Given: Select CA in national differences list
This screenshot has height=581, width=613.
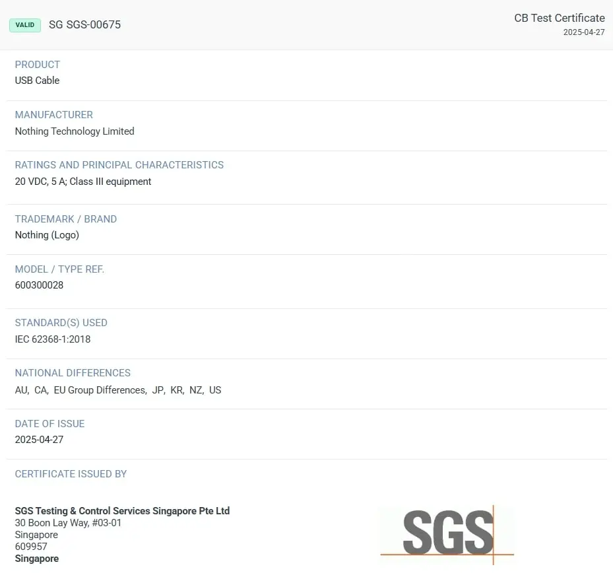Looking at the screenshot, I should tap(41, 390).
